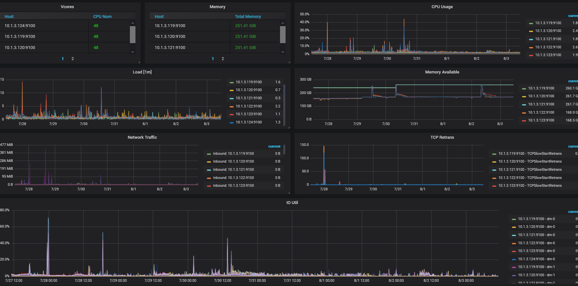Sort Memory table by Total Memory header
This screenshot has width=578, height=286.
248,17
